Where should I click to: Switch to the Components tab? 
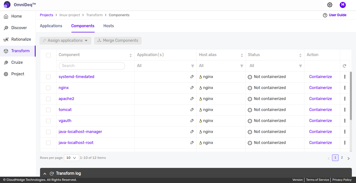83,26
